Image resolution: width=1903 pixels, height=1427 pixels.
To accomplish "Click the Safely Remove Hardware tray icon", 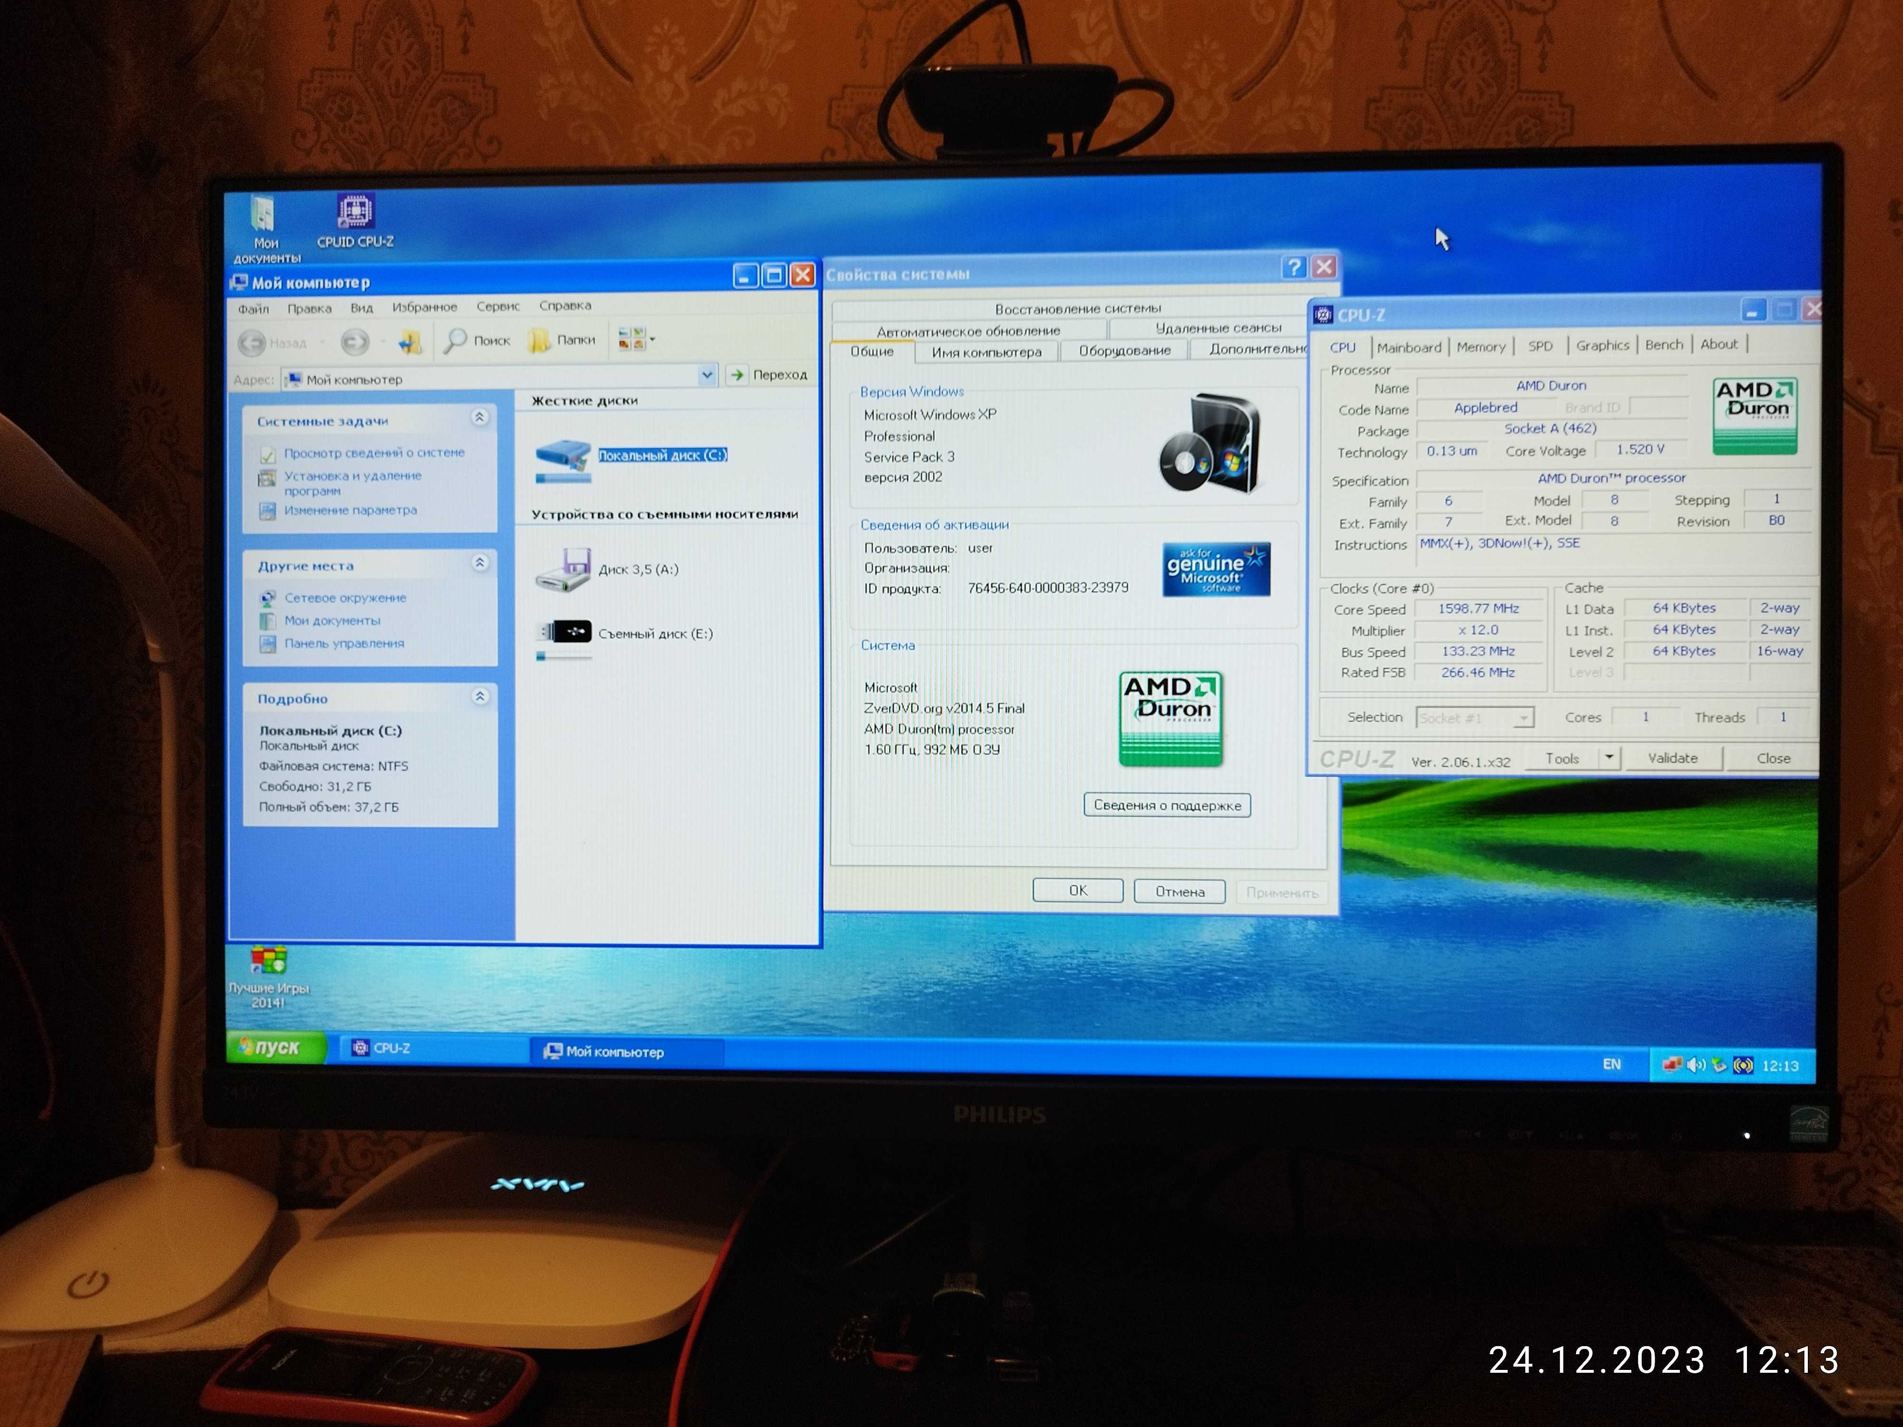I will pyautogui.click(x=1719, y=1065).
